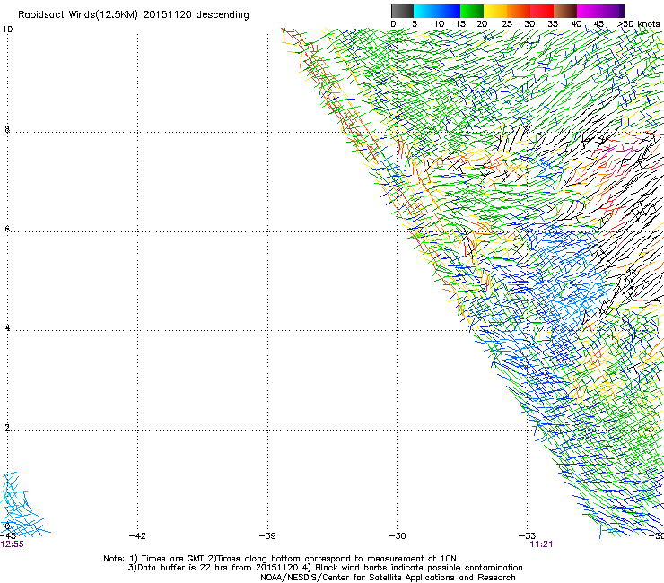The height and width of the screenshot is (583, 664).
Task: Click the brown 35-40 knots legend swatch
Action: tap(565, 11)
